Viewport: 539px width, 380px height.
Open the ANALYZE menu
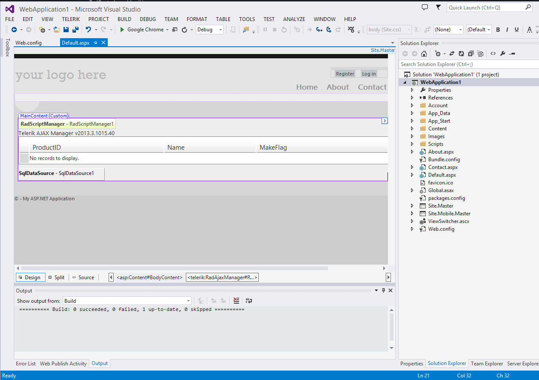pos(294,19)
